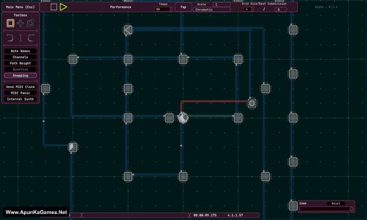Image resolution: width=367 pixels, height=220 pixels.
Task: Click the Grid Size value field
Action: coord(247,9)
